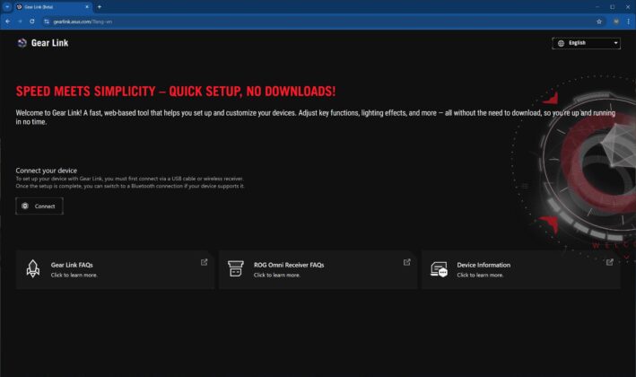Reload the page with the refresh icon
This screenshot has height=377, width=636.
pyautogui.click(x=32, y=22)
